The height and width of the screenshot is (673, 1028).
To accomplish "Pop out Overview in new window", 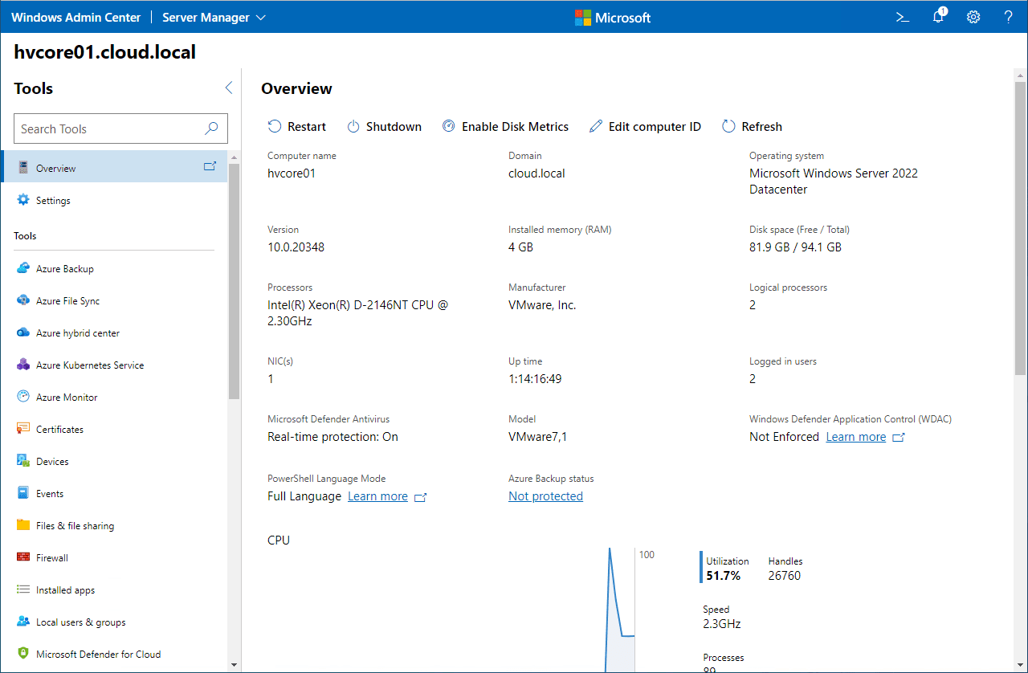I will click(210, 167).
